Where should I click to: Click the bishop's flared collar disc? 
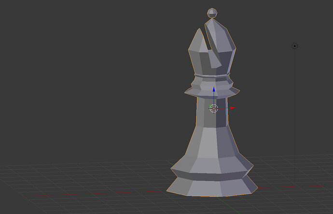212,93
